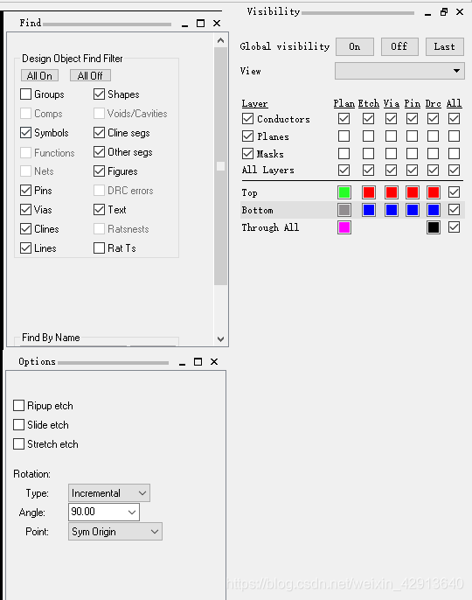Close the Visibility panel

click(x=460, y=12)
